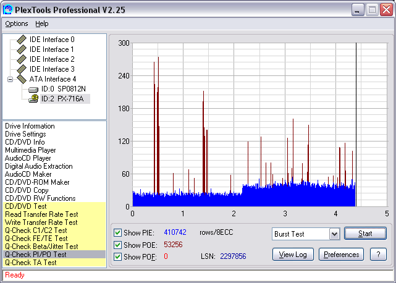Toggle the Show POF checkbox

117,256
